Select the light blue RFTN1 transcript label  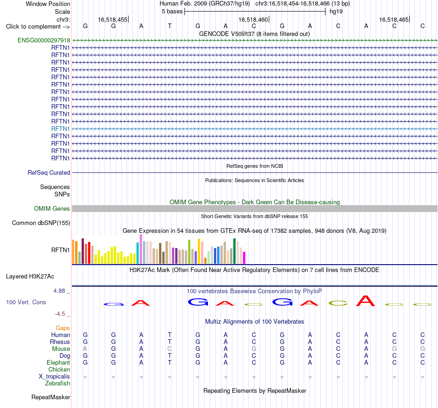click(x=60, y=129)
